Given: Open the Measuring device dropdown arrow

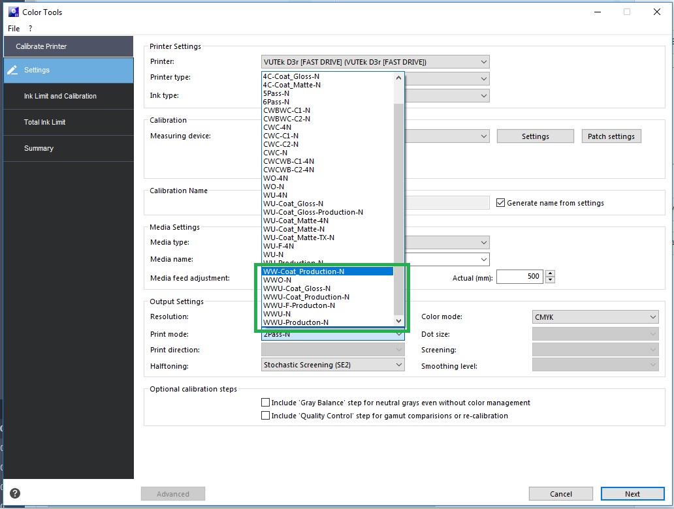Looking at the screenshot, I should click(x=483, y=136).
